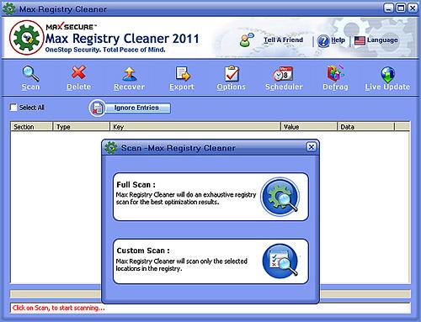Click the Tell A Friend link
This screenshot has width=421, height=322.
coord(283,40)
